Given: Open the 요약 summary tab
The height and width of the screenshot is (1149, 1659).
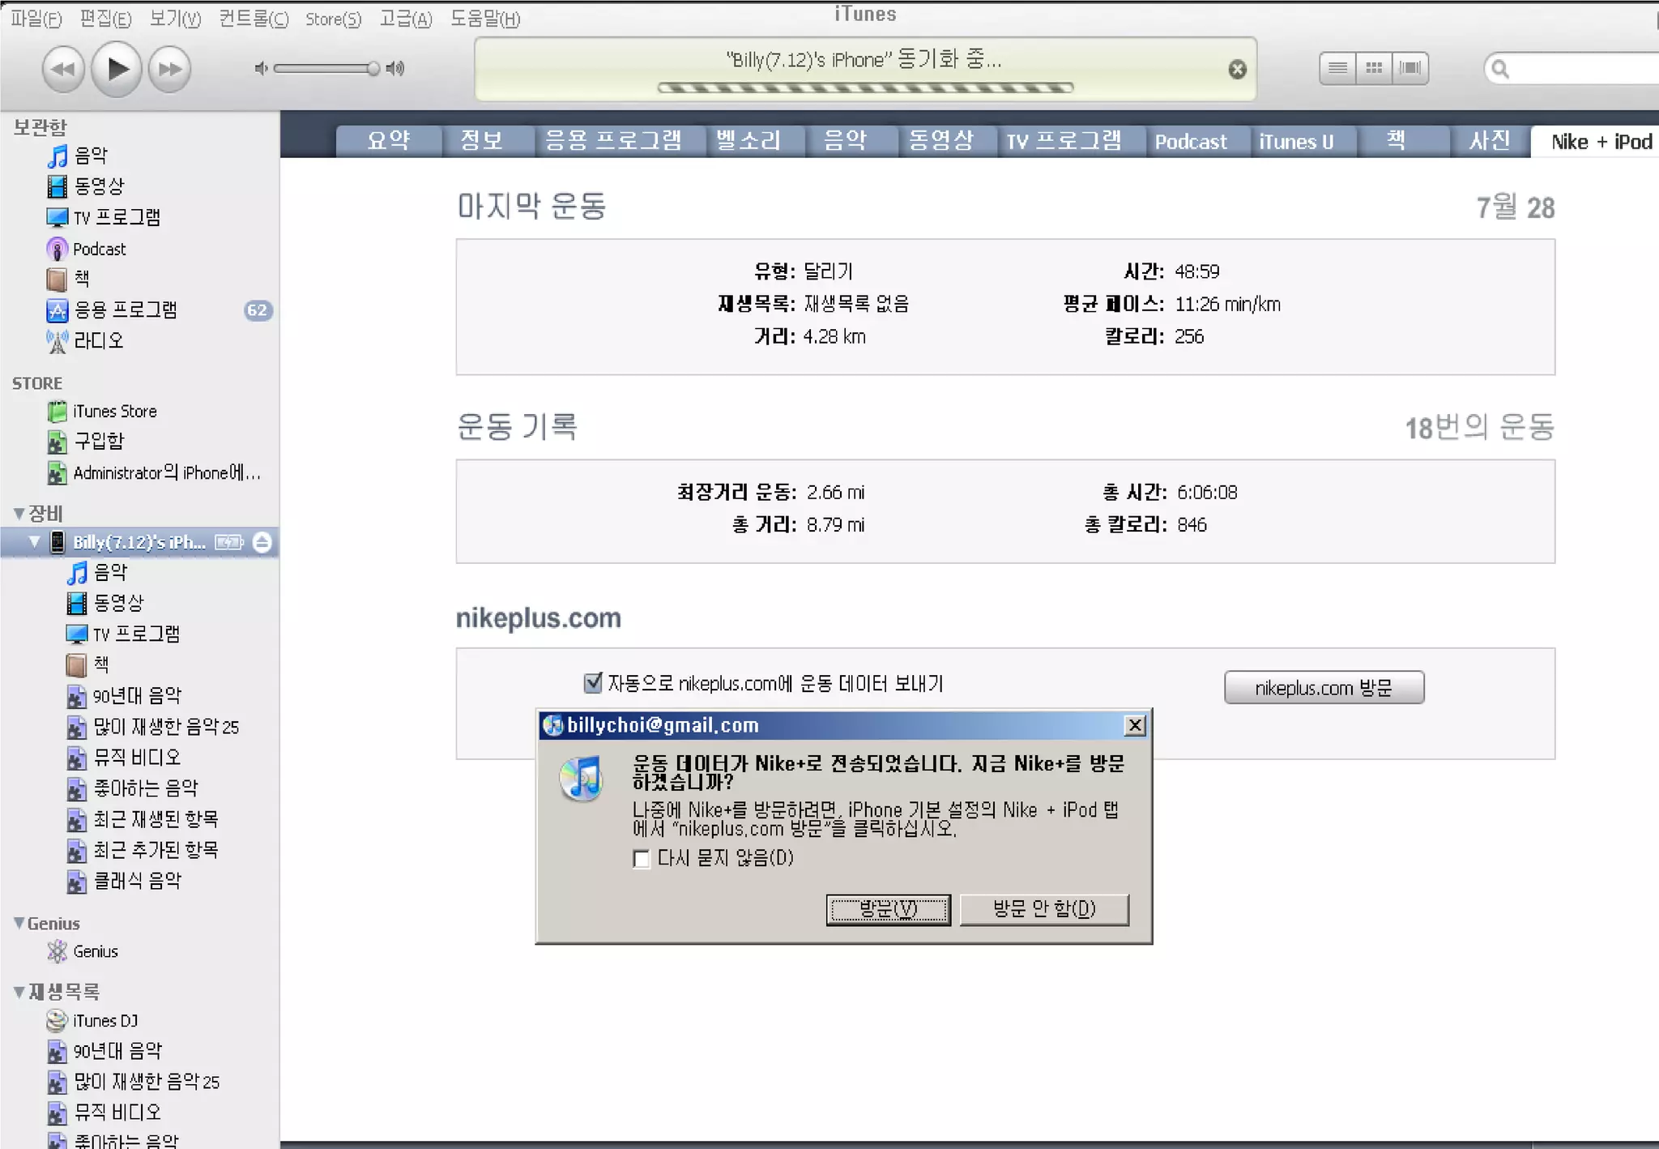Looking at the screenshot, I should [x=389, y=141].
